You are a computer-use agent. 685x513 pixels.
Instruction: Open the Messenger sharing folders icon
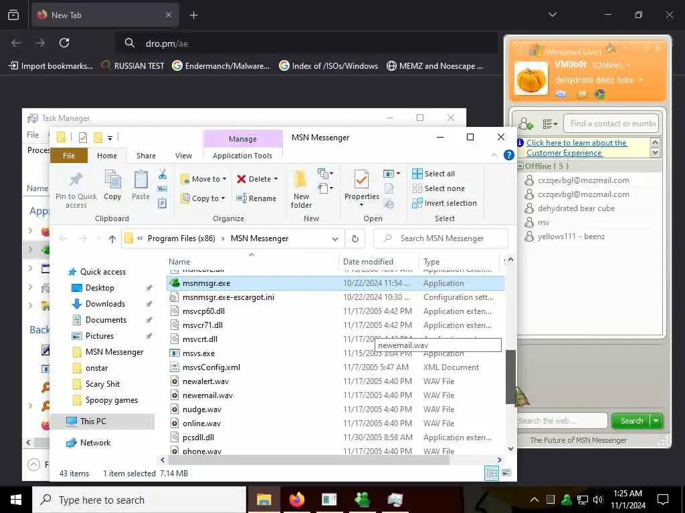tap(581, 94)
